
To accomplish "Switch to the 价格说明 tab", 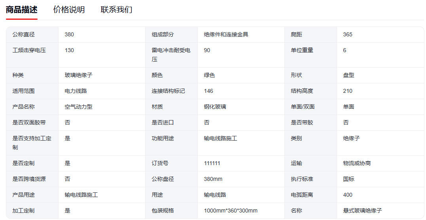I will (x=69, y=10).
